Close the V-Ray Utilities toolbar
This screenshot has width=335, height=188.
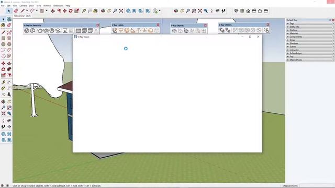(267, 25)
